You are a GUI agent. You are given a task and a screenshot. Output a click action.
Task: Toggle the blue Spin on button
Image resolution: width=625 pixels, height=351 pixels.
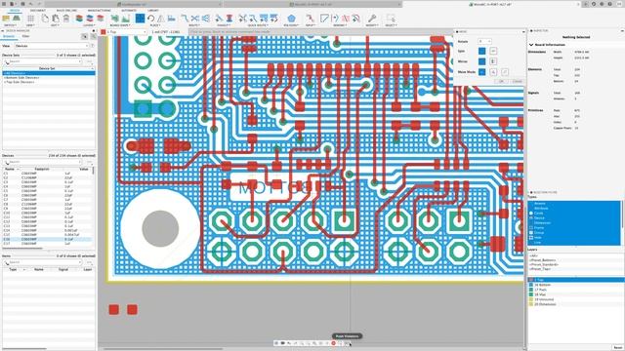[x=481, y=51]
